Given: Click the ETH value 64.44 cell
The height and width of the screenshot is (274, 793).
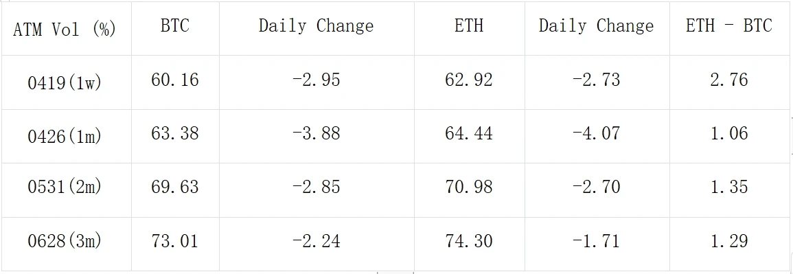Looking at the screenshot, I should pos(469,136).
